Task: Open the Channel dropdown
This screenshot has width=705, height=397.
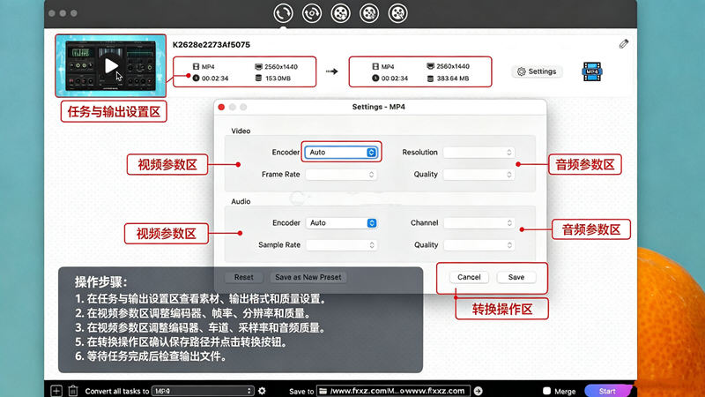Action: coord(479,223)
